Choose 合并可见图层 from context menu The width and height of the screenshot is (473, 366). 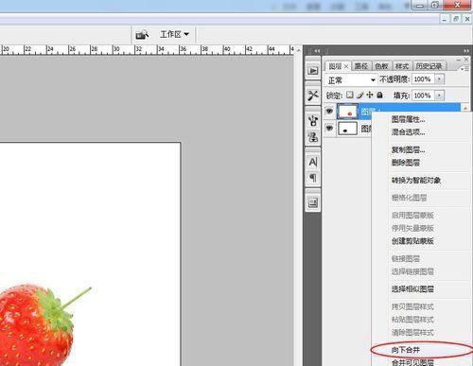point(412,362)
